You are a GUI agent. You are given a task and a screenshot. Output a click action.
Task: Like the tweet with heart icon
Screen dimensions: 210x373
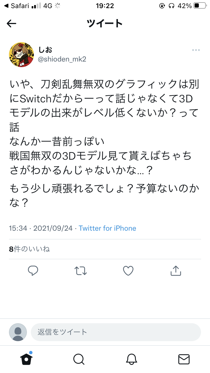point(128,271)
